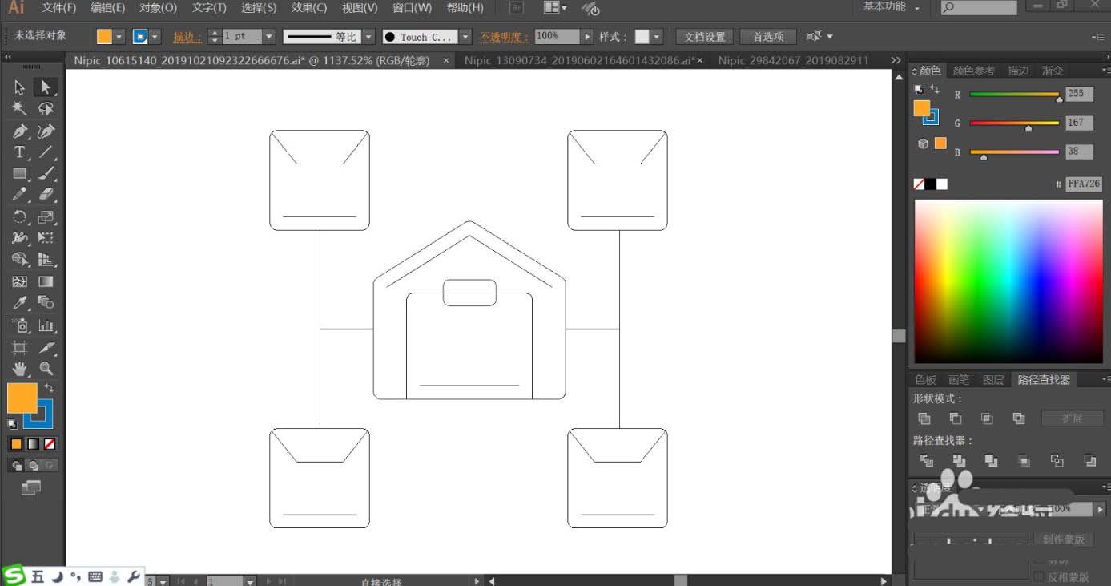Click the 制作蒙版 button
This screenshot has height=586, width=1111.
click(1064, 540)
